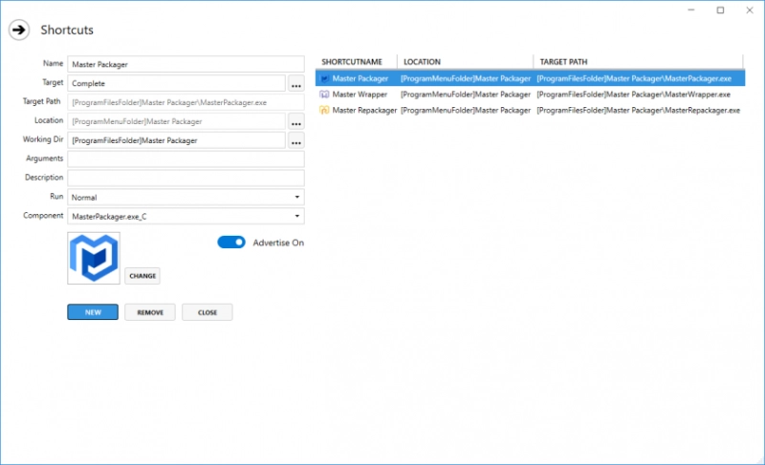Open the Target browse ellipsis button
Image resolution: width=765 pixels, height=465 pixels.
point(295,83)
